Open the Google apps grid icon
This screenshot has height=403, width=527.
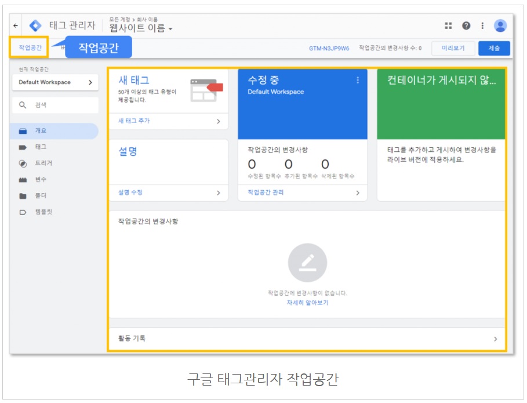click(448, 26)
